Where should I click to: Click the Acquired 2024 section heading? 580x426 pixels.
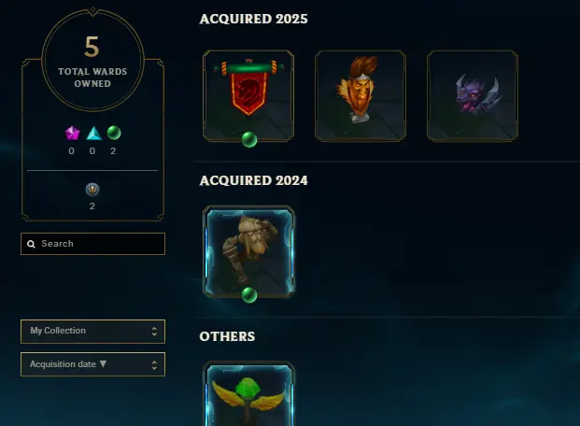[253, 180]
